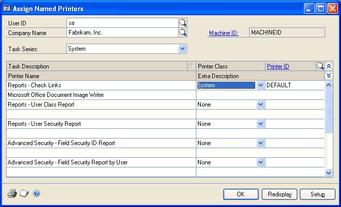
Task: Select the Reports - User Class Report row
Action: pos(101,105)
